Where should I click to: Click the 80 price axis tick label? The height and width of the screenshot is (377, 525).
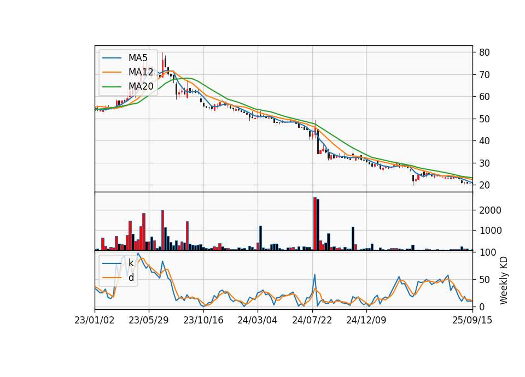[484, 52]
